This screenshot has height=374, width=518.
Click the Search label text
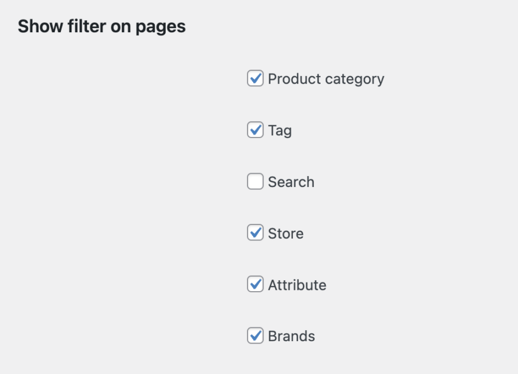(x=291, y=181)
